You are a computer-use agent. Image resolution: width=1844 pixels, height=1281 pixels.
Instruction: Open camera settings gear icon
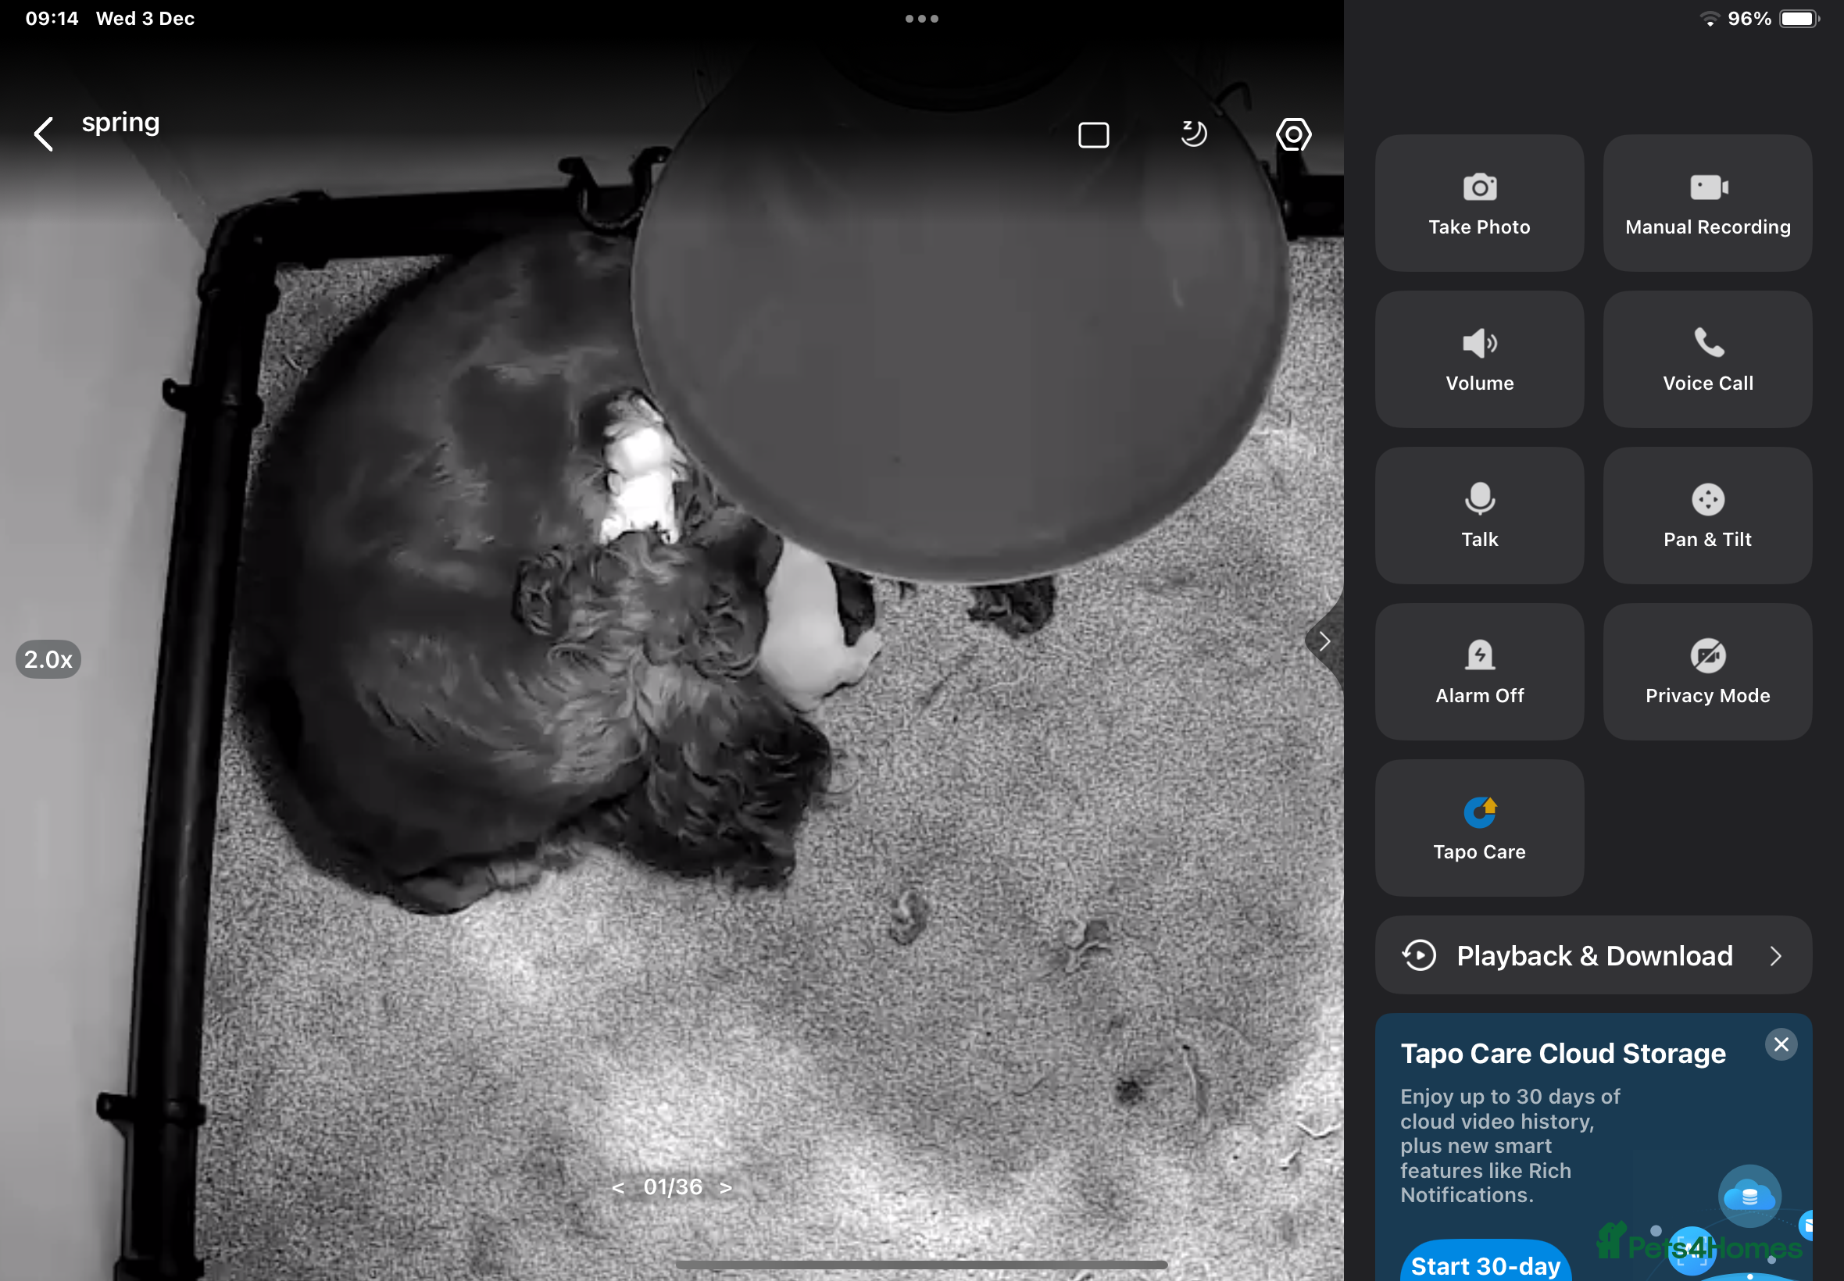click(1293, 135)
